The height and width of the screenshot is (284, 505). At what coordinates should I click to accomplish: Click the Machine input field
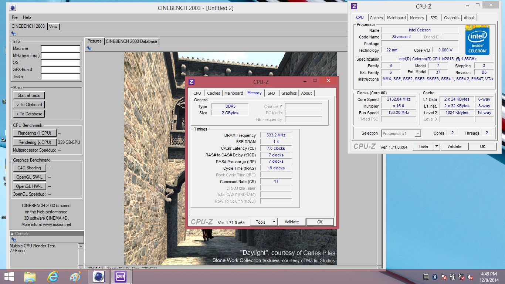(60, 48)
